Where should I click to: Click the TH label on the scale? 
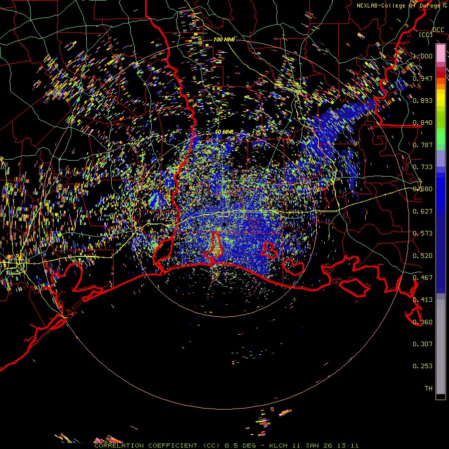(429, 389)
